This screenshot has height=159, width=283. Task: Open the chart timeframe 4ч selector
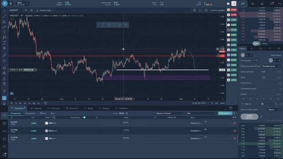[26, 10]
